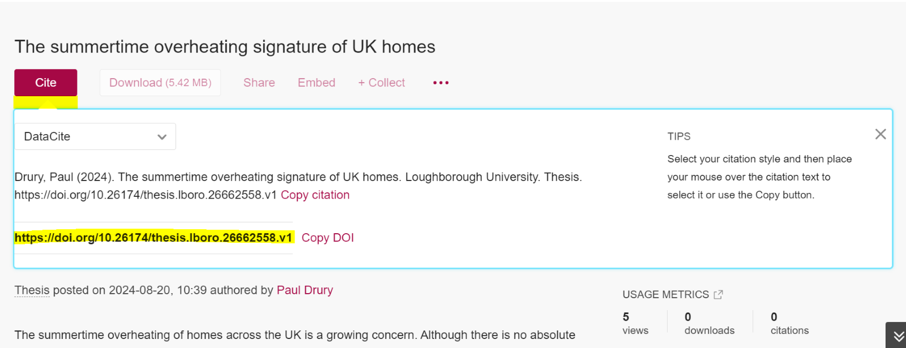Open the Share option

click(259, 83)
